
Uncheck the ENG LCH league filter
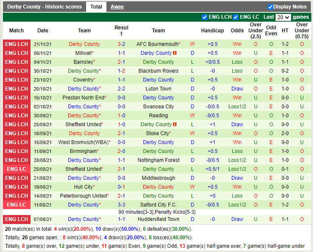pyautogui.click(x=205, y=17)
